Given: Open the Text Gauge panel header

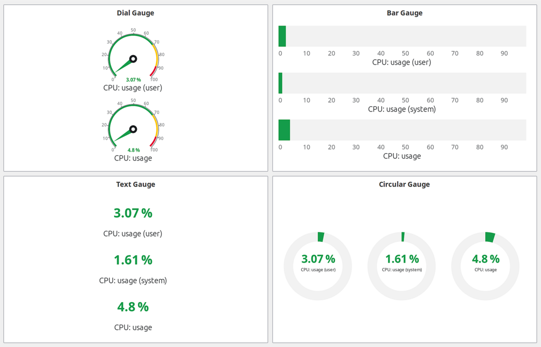Looking at the screenshot, I should (x=135, y=184).
